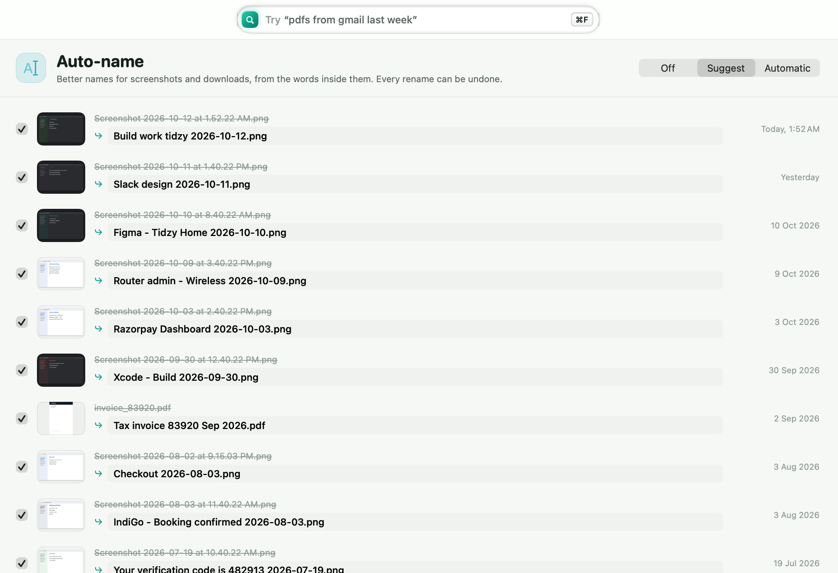Screen dimensions: 838x573
Task: Click arrow icon beside Build work tidzy name
Action: tap(98, 136)
